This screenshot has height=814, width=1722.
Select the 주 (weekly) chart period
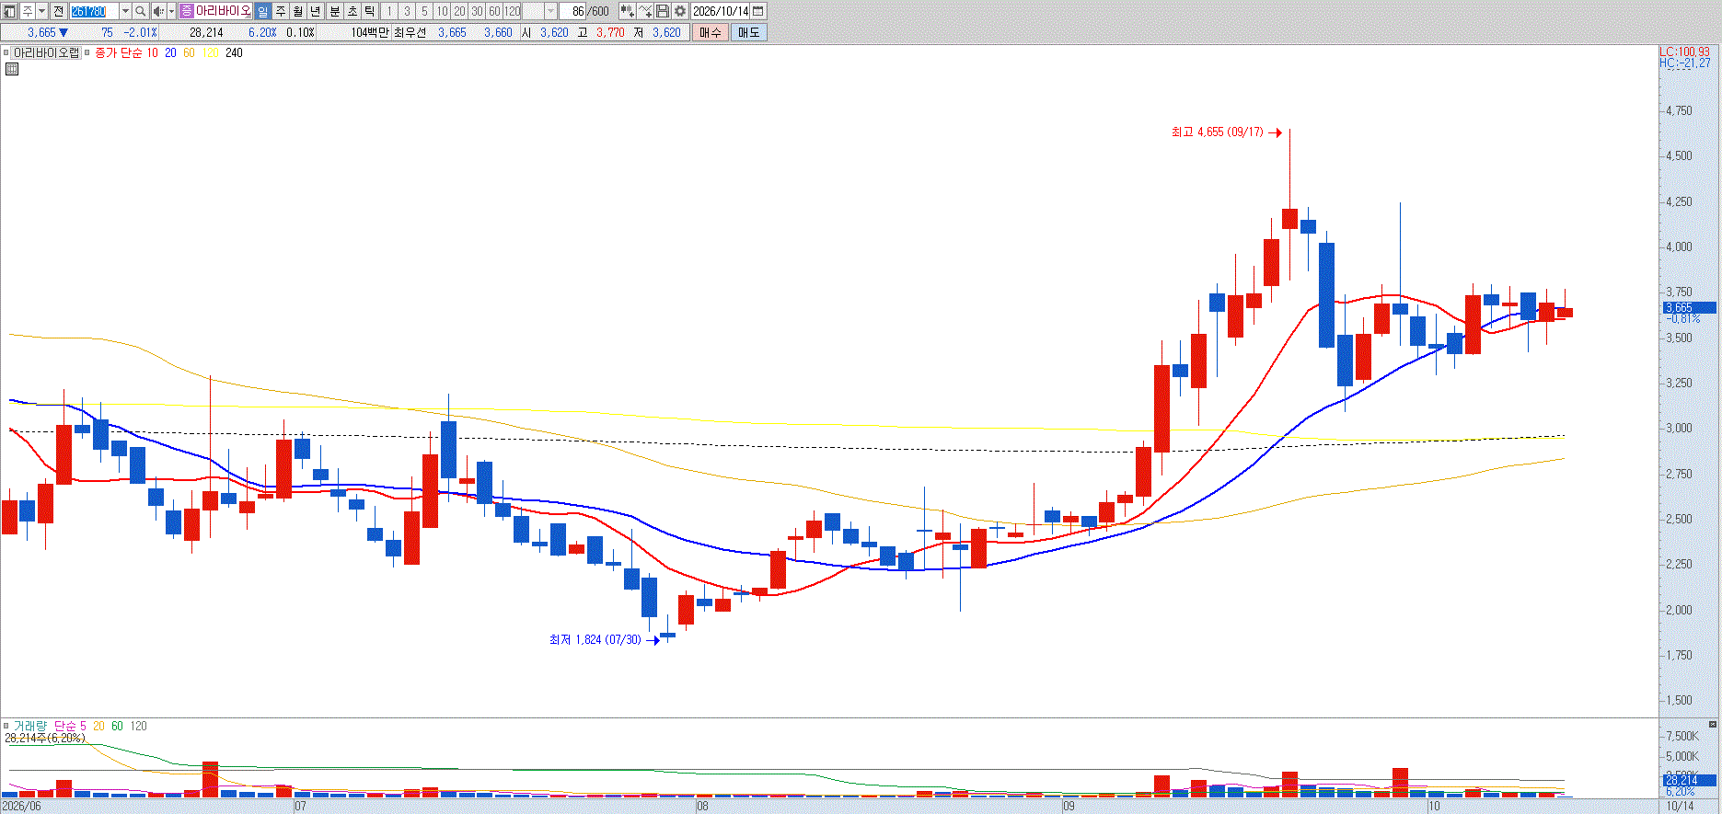coord(281,11)
